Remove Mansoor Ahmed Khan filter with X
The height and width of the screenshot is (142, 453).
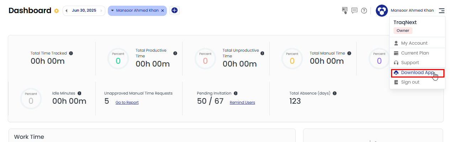point(163,11)
